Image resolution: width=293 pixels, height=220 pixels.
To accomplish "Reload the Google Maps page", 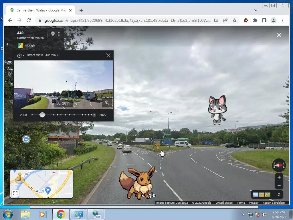I will (29, 20).
